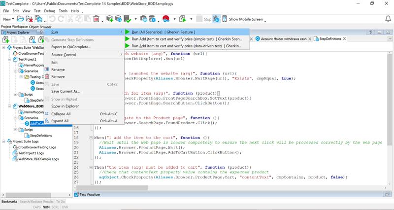Collapse code block at line 24

91,167
